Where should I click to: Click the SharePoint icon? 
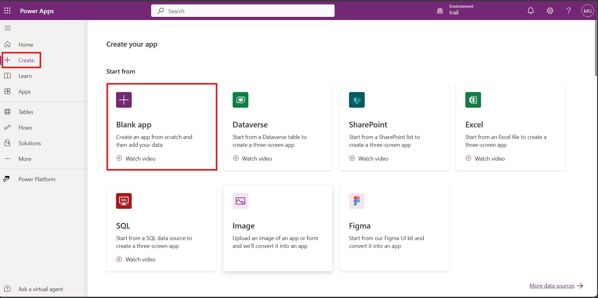click(x=357, y=100)
